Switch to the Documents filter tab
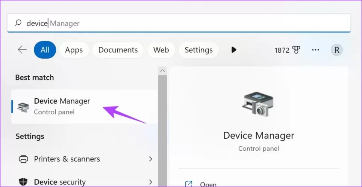362x187 pixels. click(x=118, y=50)
